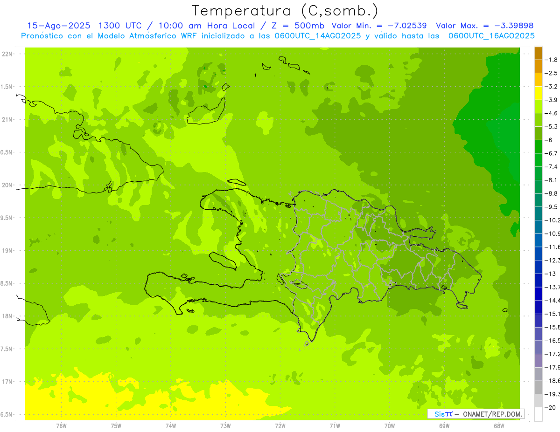Click the colorbar label "-4.6"

pos(552,113)
